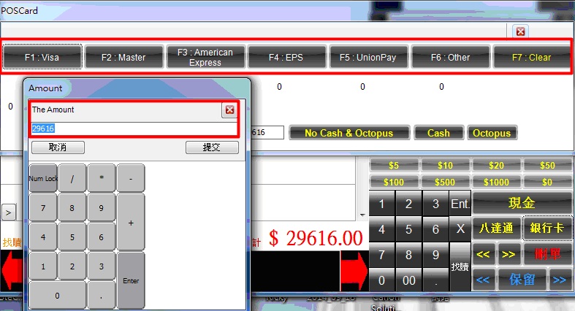
Task: Select F1 : Visa card type
Action: [x=42, y=57]
